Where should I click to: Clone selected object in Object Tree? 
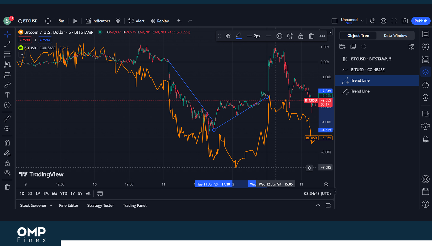tap(353, 47)
